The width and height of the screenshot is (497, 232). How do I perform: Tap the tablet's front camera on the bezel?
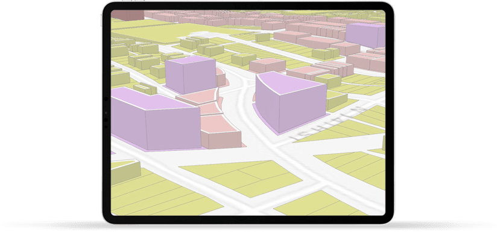coord(106,99)
